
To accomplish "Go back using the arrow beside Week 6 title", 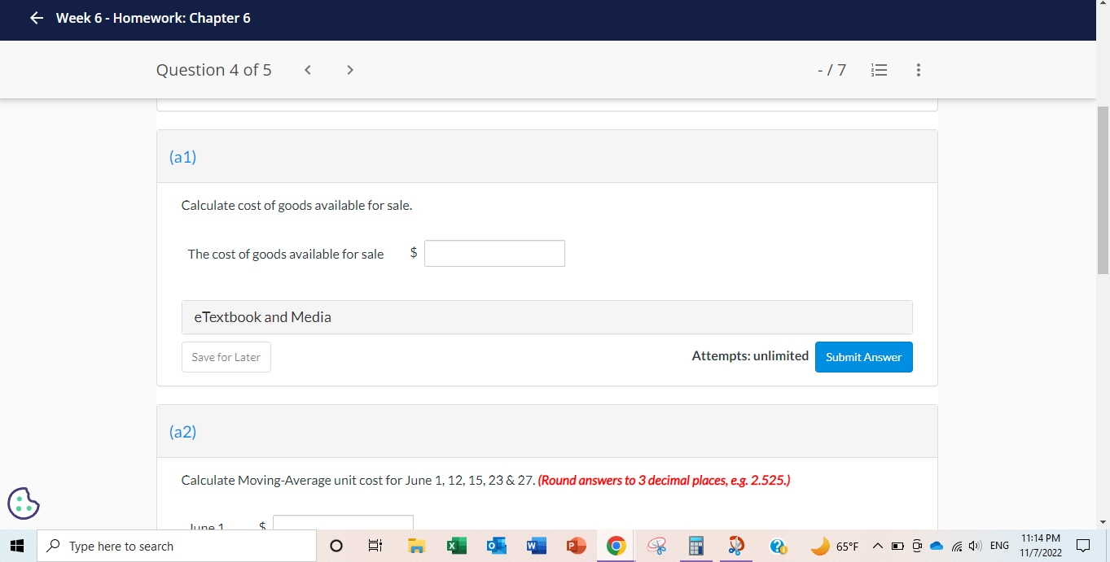I will 37,18.
